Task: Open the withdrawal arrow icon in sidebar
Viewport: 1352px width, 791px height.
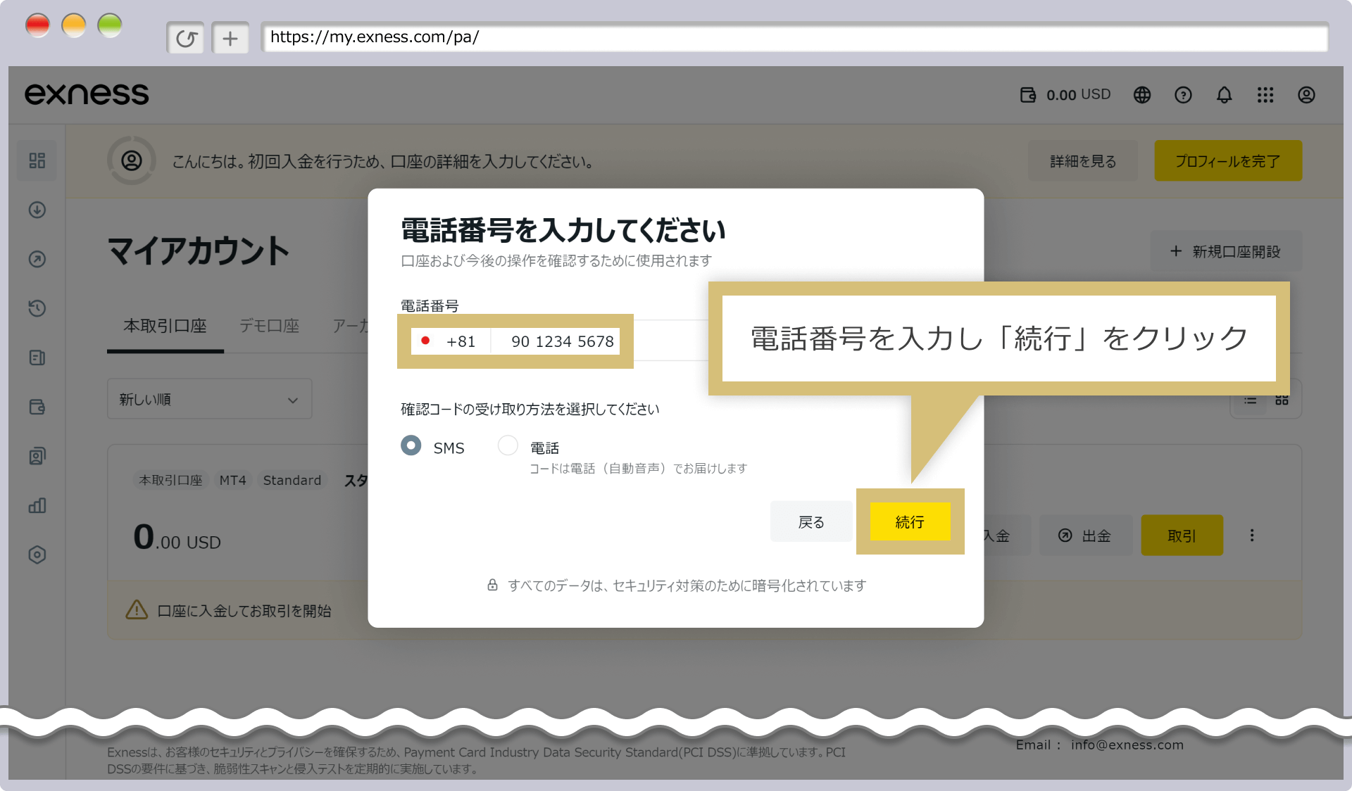Action: coord(37,259)
